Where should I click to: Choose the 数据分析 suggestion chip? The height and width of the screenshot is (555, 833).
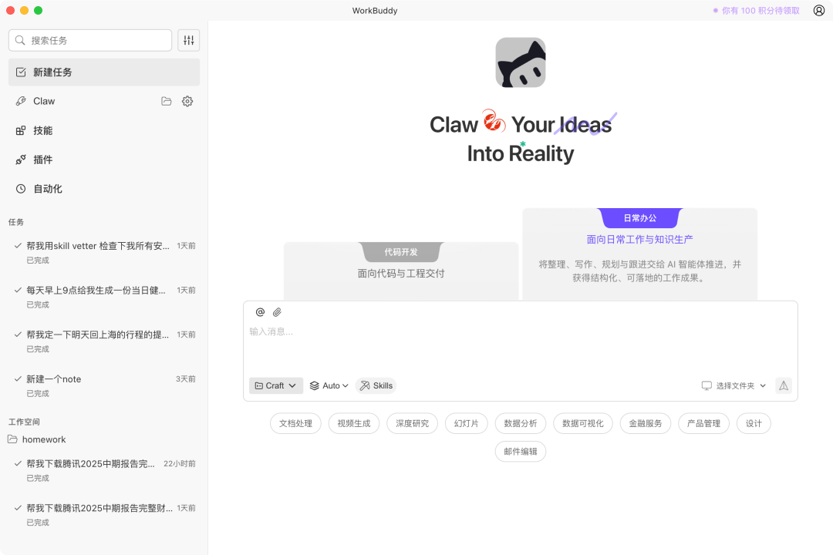click(x=521, y=423)
